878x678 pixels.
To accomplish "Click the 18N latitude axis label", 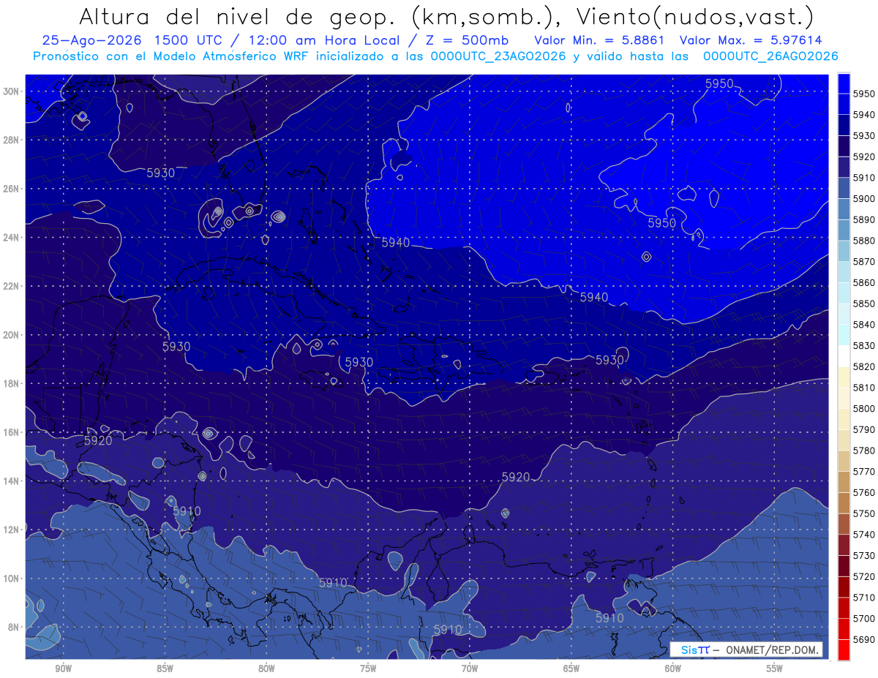I will pyautogui.click(x=11, y=383).
